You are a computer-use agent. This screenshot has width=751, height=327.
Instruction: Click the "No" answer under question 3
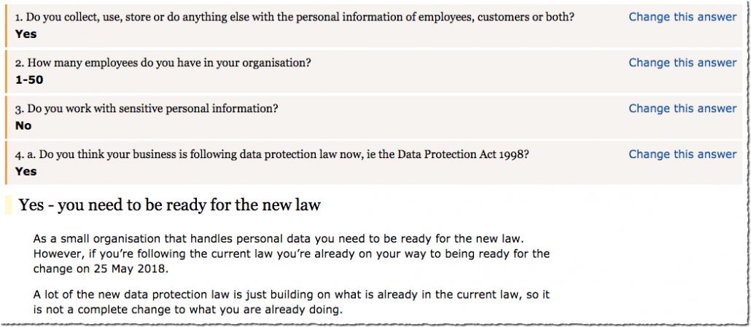pos(23,126)
